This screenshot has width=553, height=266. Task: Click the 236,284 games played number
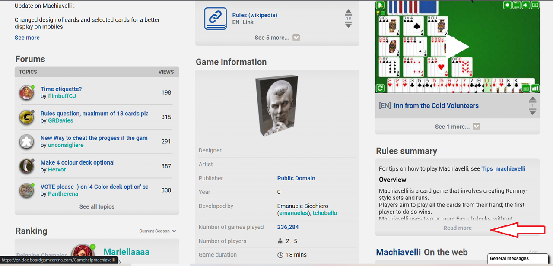coord(288,227)
